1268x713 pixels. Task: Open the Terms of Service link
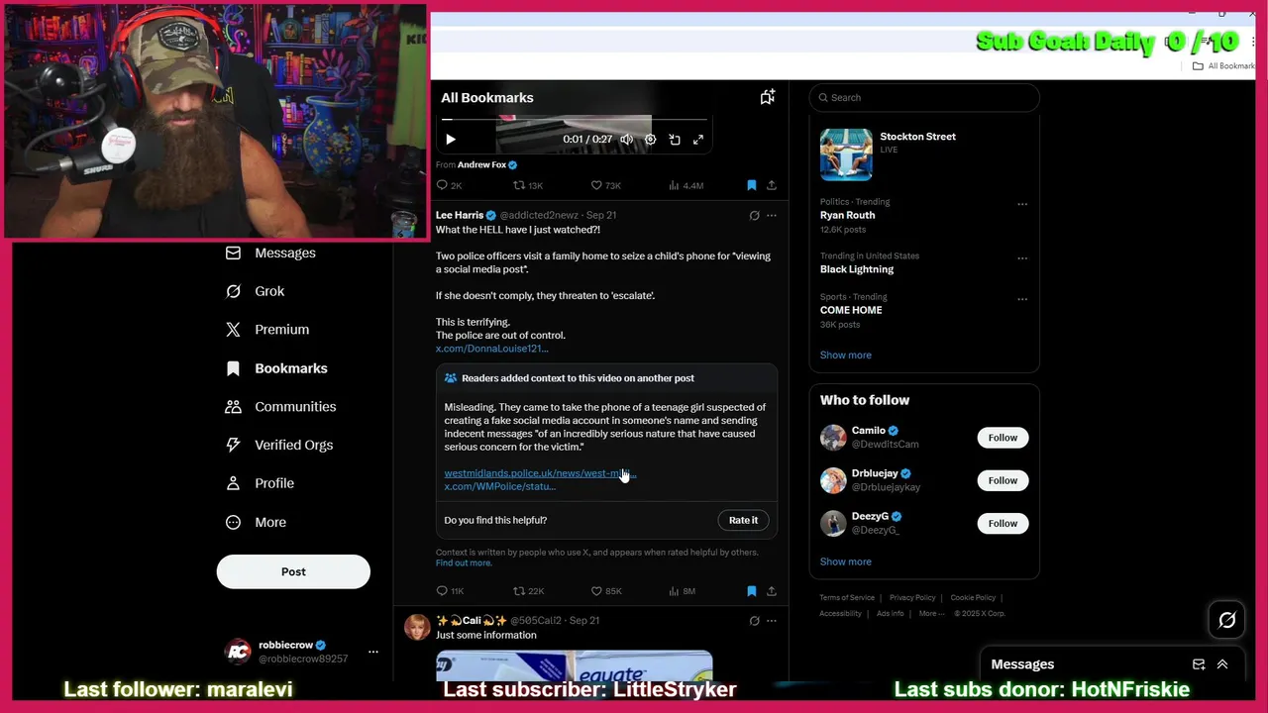(847, 598)
